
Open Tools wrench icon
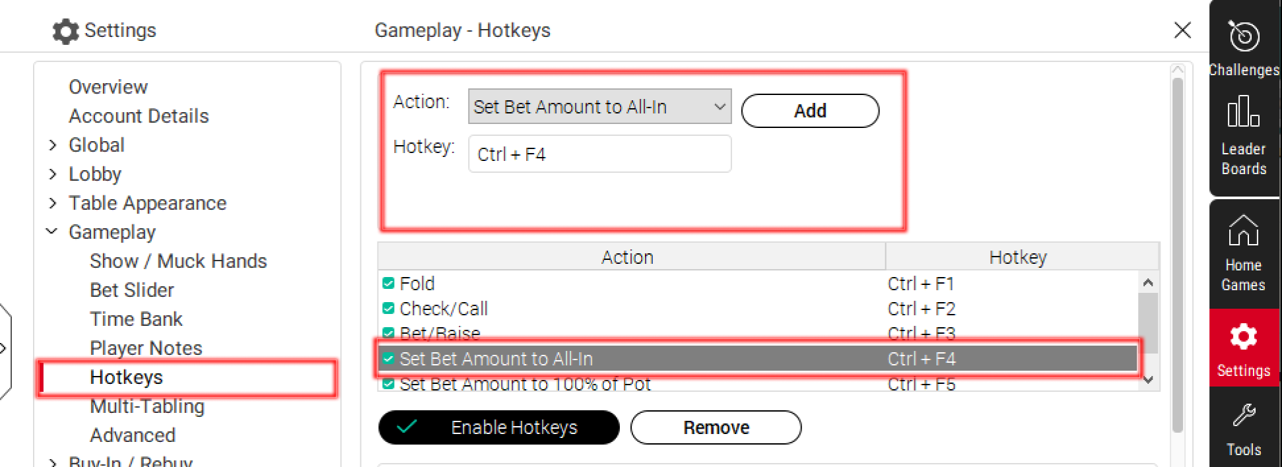point(1244,416)
